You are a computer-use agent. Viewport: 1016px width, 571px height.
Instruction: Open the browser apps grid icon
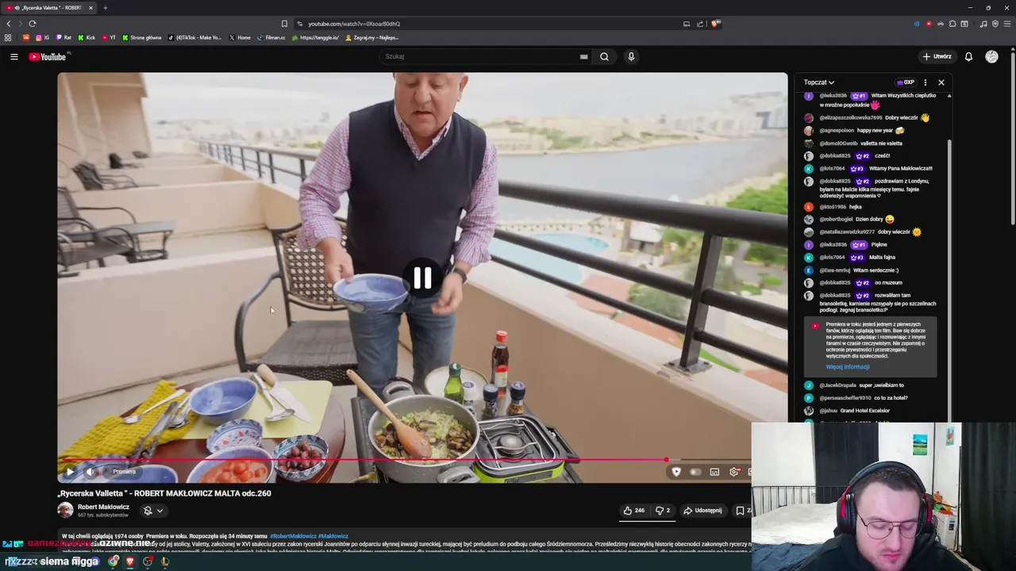click(x=9, y=37)
